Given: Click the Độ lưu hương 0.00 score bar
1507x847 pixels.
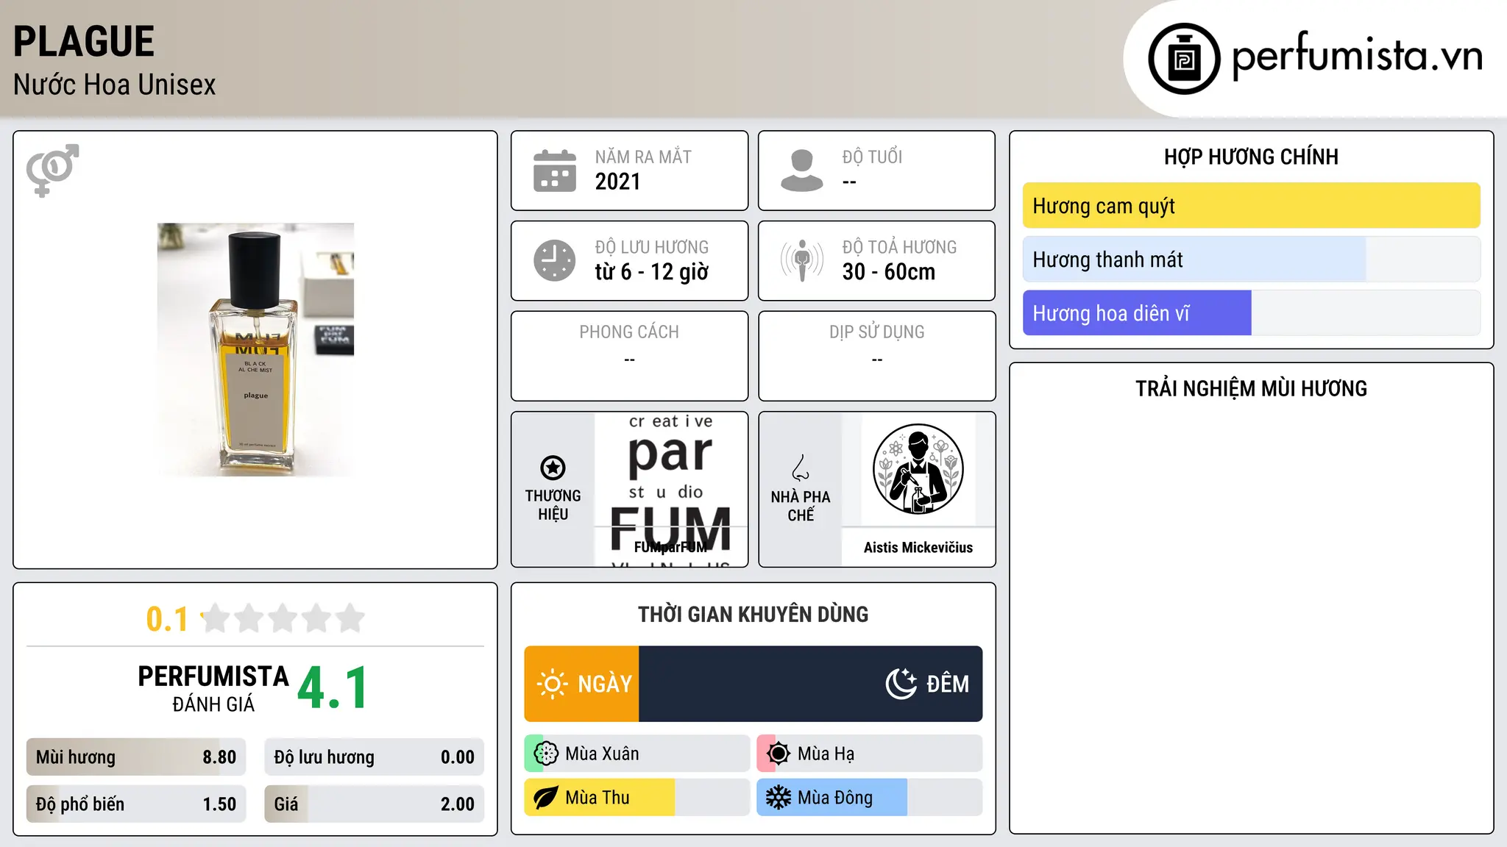Looking at the screenshot, I should [374, 757].
